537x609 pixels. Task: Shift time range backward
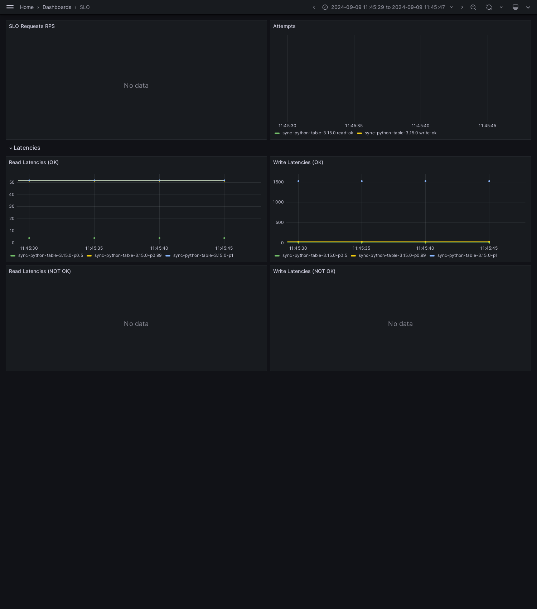click(x=314, y=7)
